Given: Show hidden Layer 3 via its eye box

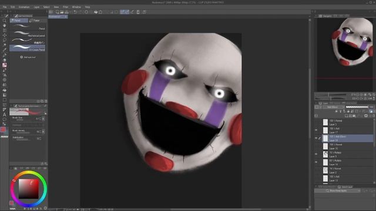Looking at the screenshot, I should click(x=316, y=122).
